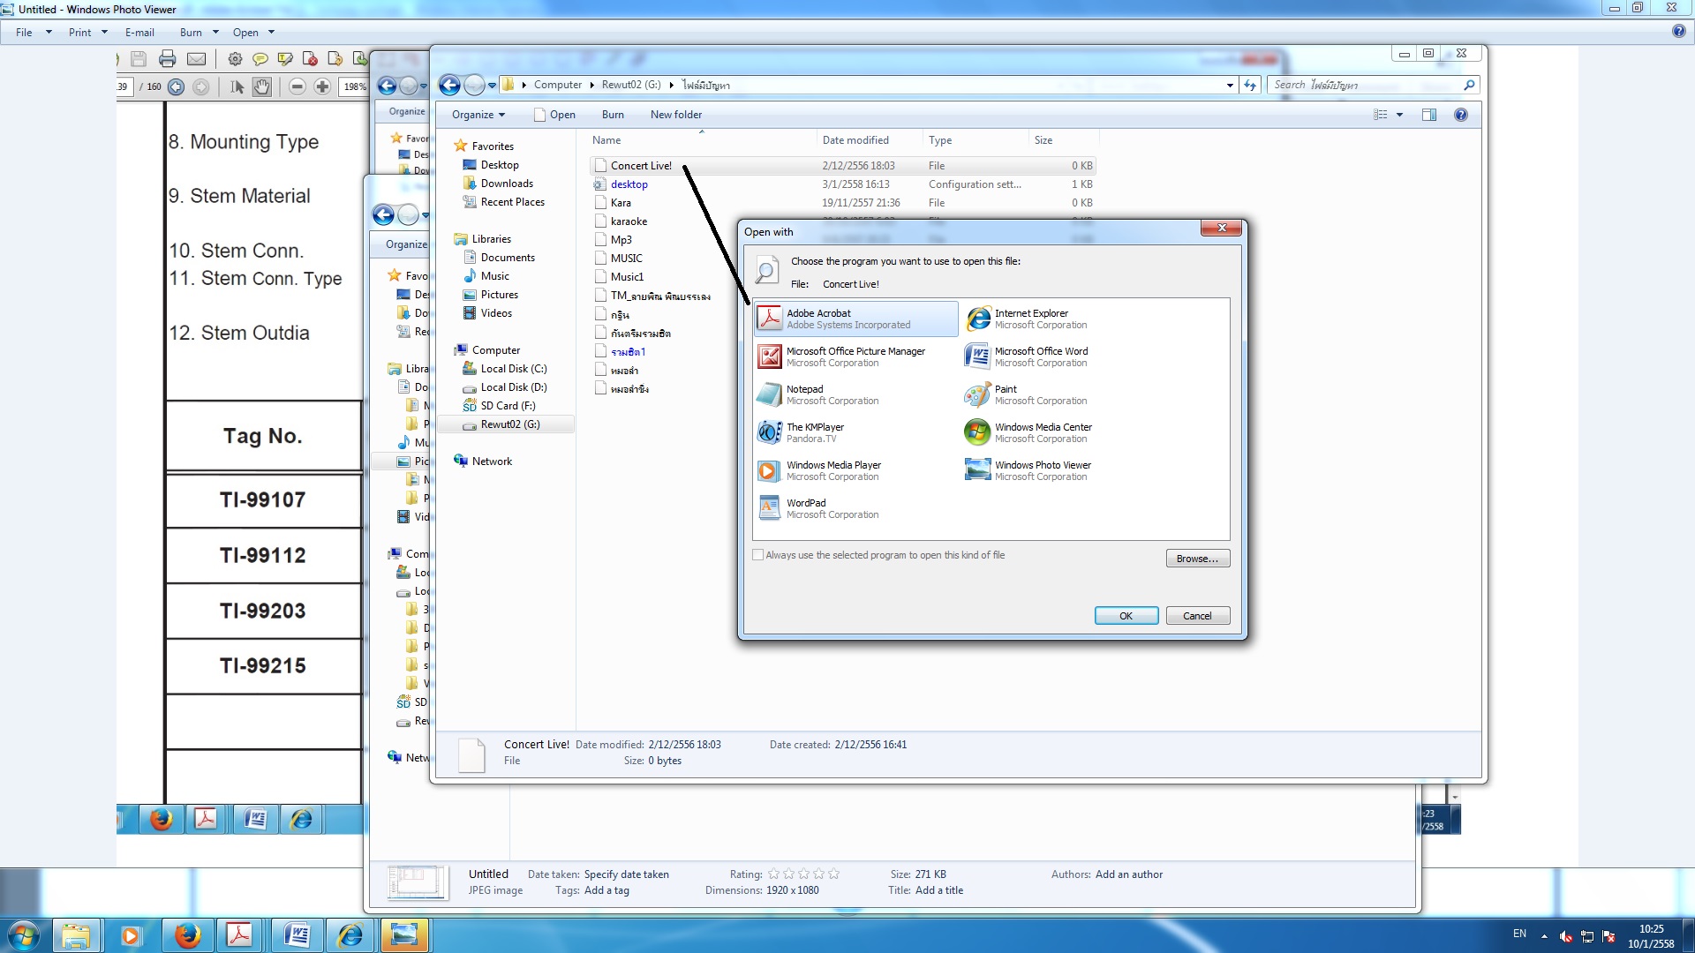Viewport: 1695px width, 953px height.
Task: Click 'Add an author' field
Action: (1128, 874)
